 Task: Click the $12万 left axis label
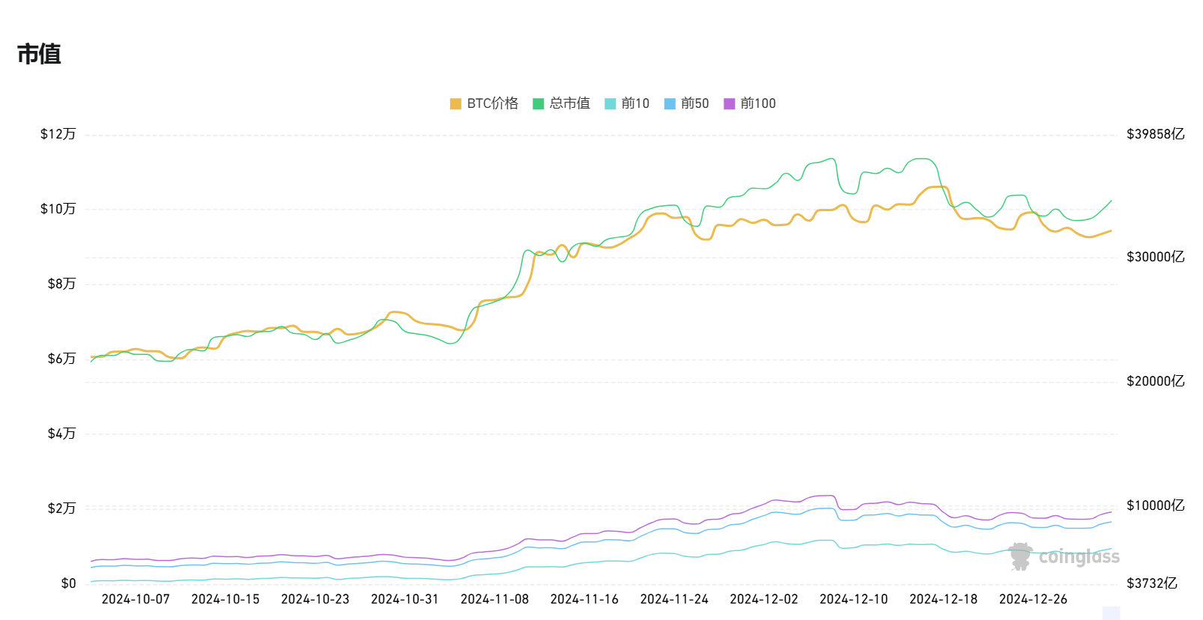pos(58,134)
